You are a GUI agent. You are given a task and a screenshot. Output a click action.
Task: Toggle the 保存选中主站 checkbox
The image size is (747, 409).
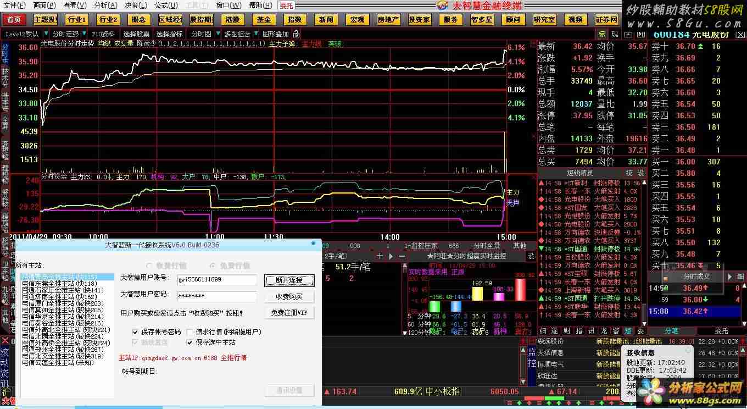click(x=190, y=342)
